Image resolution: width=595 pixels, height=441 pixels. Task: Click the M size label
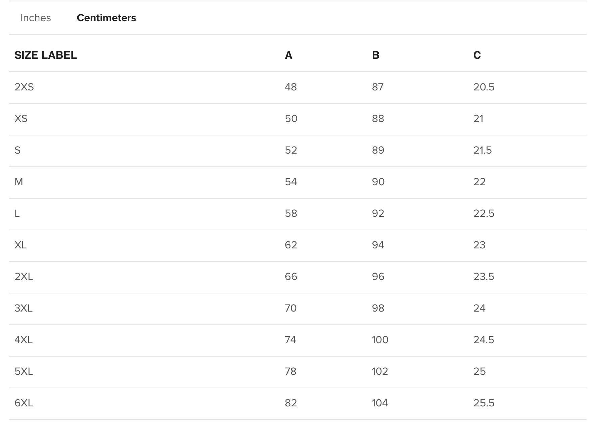tap(19, 182)
